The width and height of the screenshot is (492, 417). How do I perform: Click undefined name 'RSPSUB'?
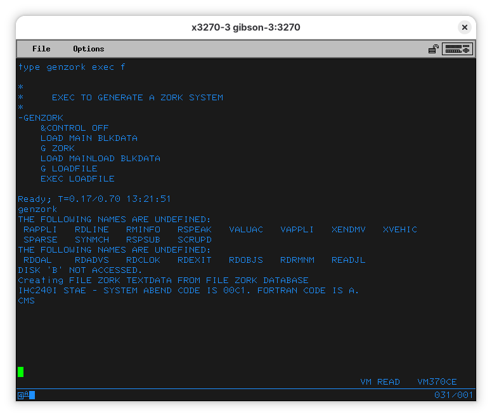143,239
